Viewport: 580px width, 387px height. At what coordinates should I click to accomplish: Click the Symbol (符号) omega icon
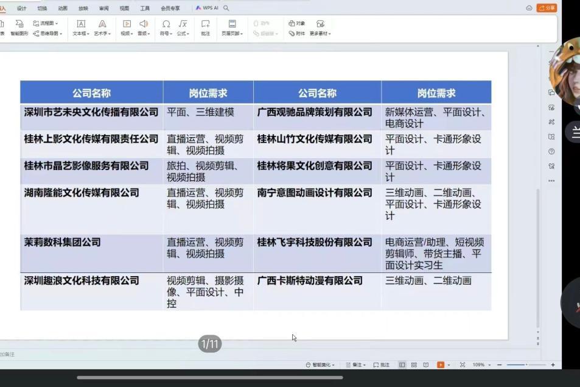click(166, 24)
